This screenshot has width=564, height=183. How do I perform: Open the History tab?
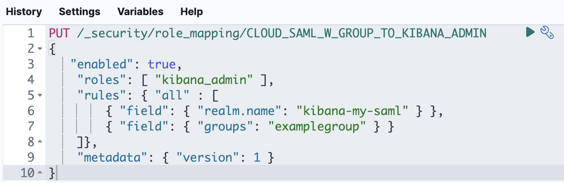24,12
